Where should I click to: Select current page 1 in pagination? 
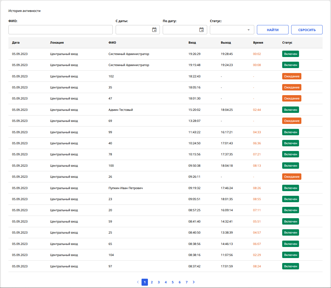tap(145, 282)
